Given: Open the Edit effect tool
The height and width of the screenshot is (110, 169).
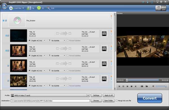Looking at the screenshot, I should coord(50,8).
